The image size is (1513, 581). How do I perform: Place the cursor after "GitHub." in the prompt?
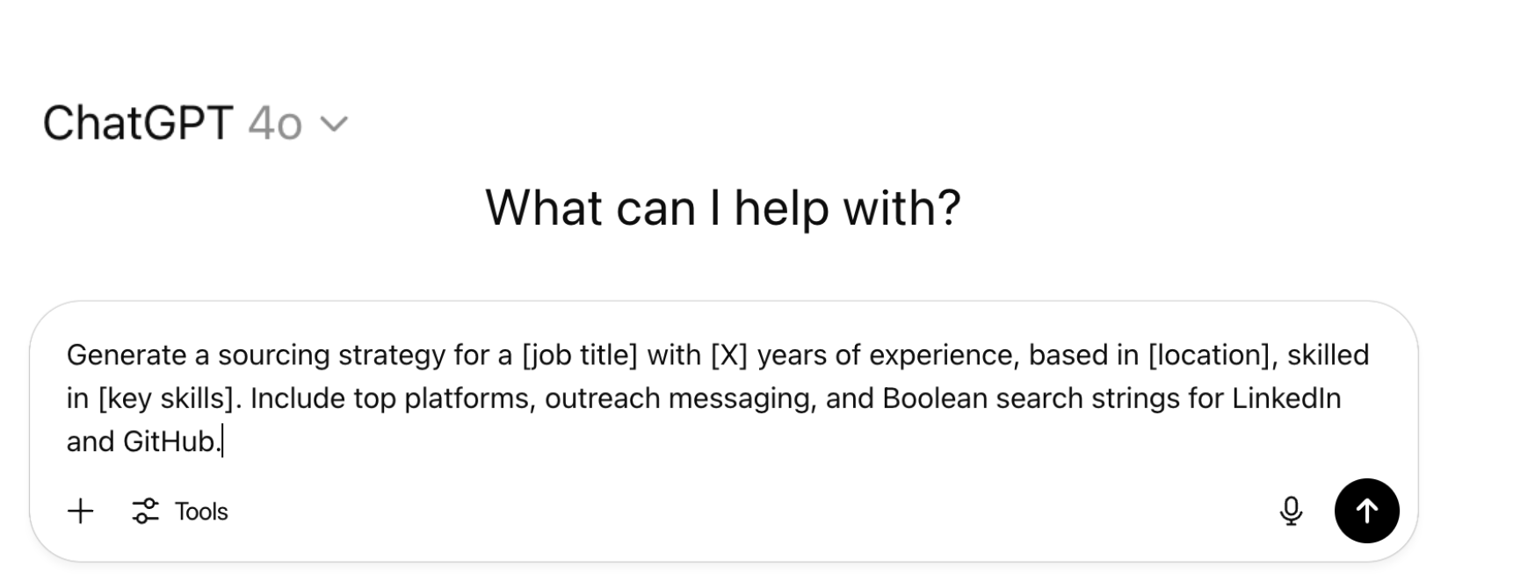[x=222, y=441]
